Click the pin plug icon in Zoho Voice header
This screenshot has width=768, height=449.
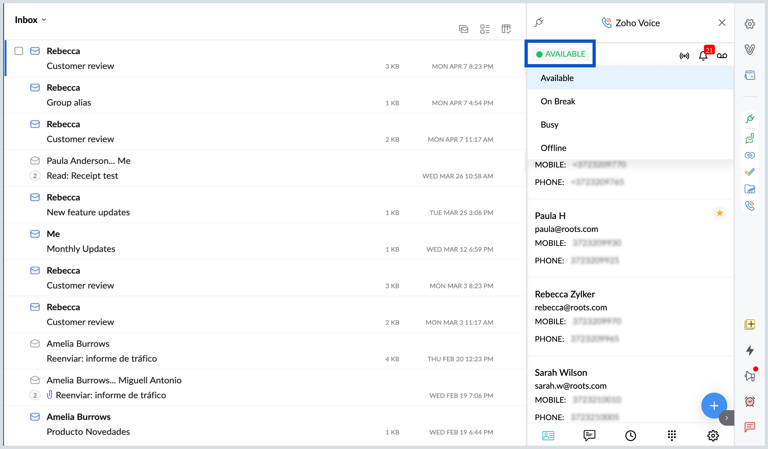click(539, 22)
